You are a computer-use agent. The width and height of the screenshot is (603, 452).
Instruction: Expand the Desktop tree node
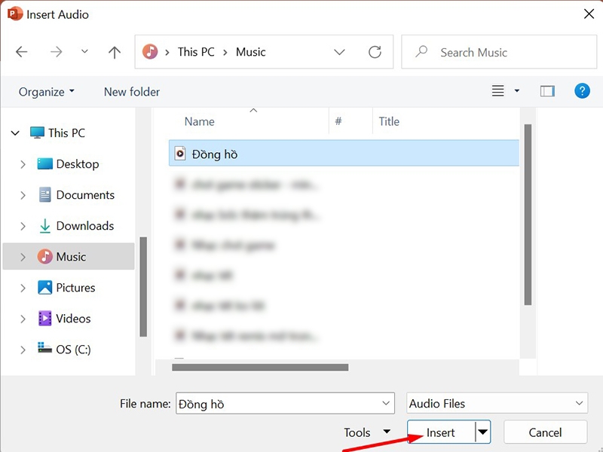tap(23, 164)
